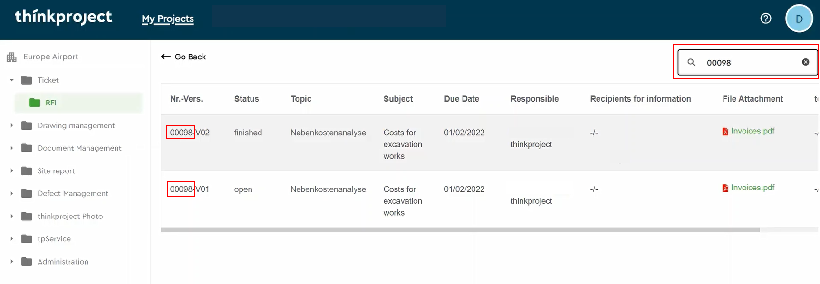The image size is (820, 284).
Task: Click into the search input field
Action: [749, 63]
